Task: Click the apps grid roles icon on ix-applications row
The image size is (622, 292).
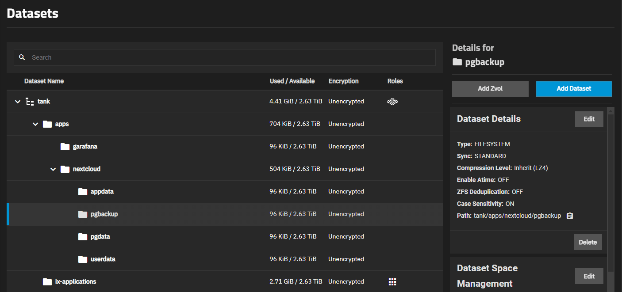Action: pos(392,281)
